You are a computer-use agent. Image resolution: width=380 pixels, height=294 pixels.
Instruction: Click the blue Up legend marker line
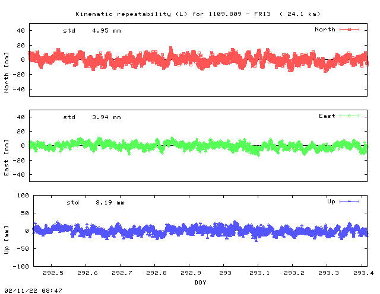[349, 201]
